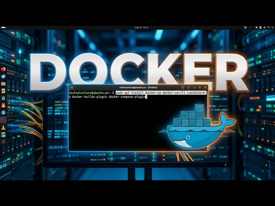Click the Activities indicator in top bar
This screenshot has height=206, width=275.
tap(4, 27)
